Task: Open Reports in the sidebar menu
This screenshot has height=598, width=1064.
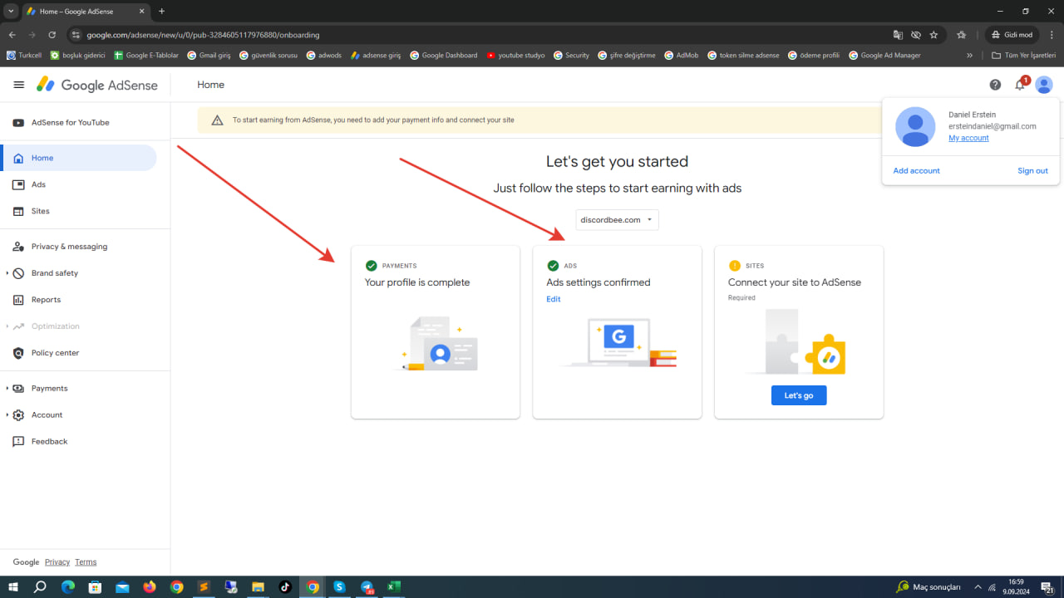Action: pos(78,300)
